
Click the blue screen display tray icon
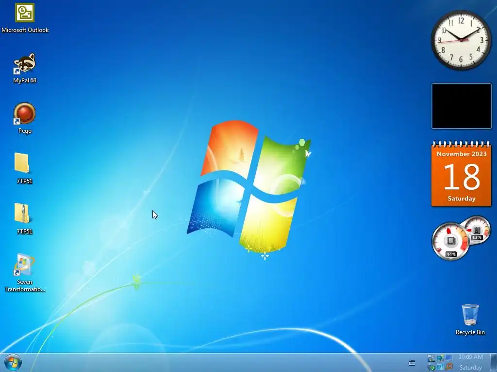coord(448,358)
